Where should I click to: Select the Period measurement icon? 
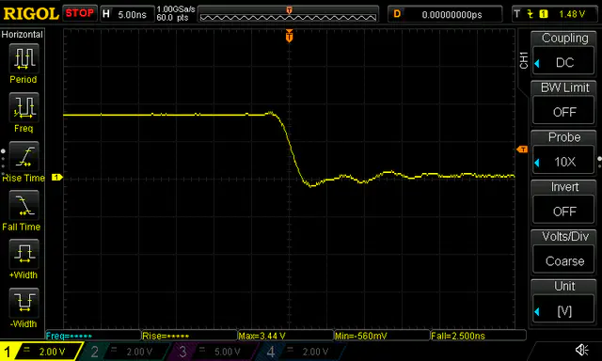(24, 58)
